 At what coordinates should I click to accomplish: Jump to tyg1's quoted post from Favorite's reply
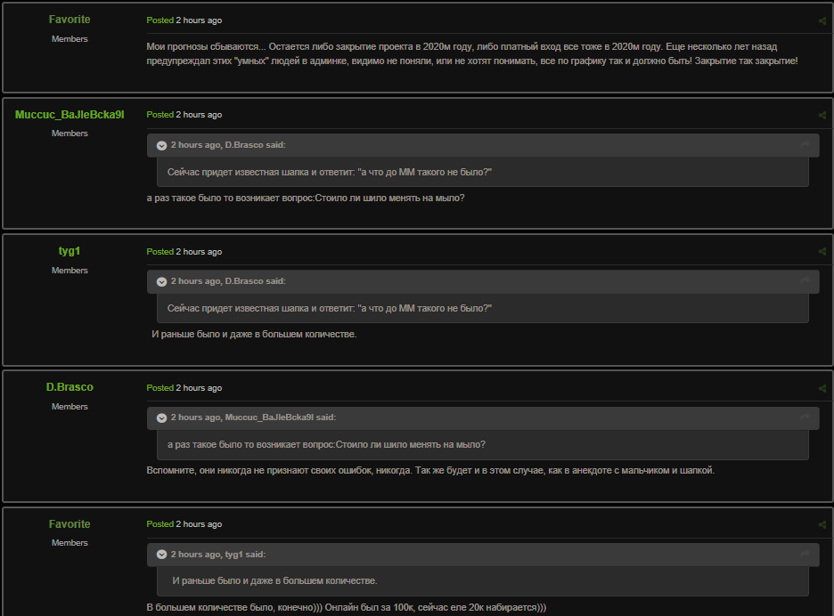pyautogui.click(x=805, y=554)
